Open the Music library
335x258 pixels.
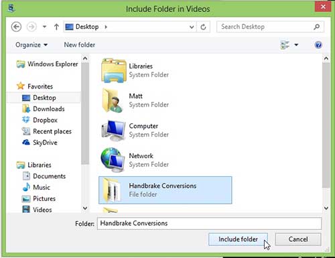point(42,187)
